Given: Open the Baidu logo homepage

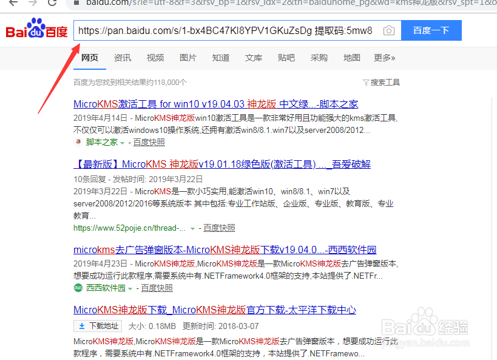Looking at the screenshot, I should coord(36,28).
